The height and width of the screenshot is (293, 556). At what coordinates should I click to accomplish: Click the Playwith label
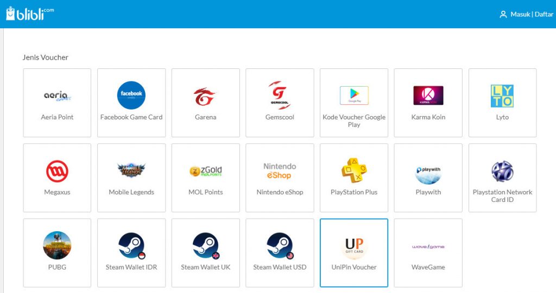point(428,193)
